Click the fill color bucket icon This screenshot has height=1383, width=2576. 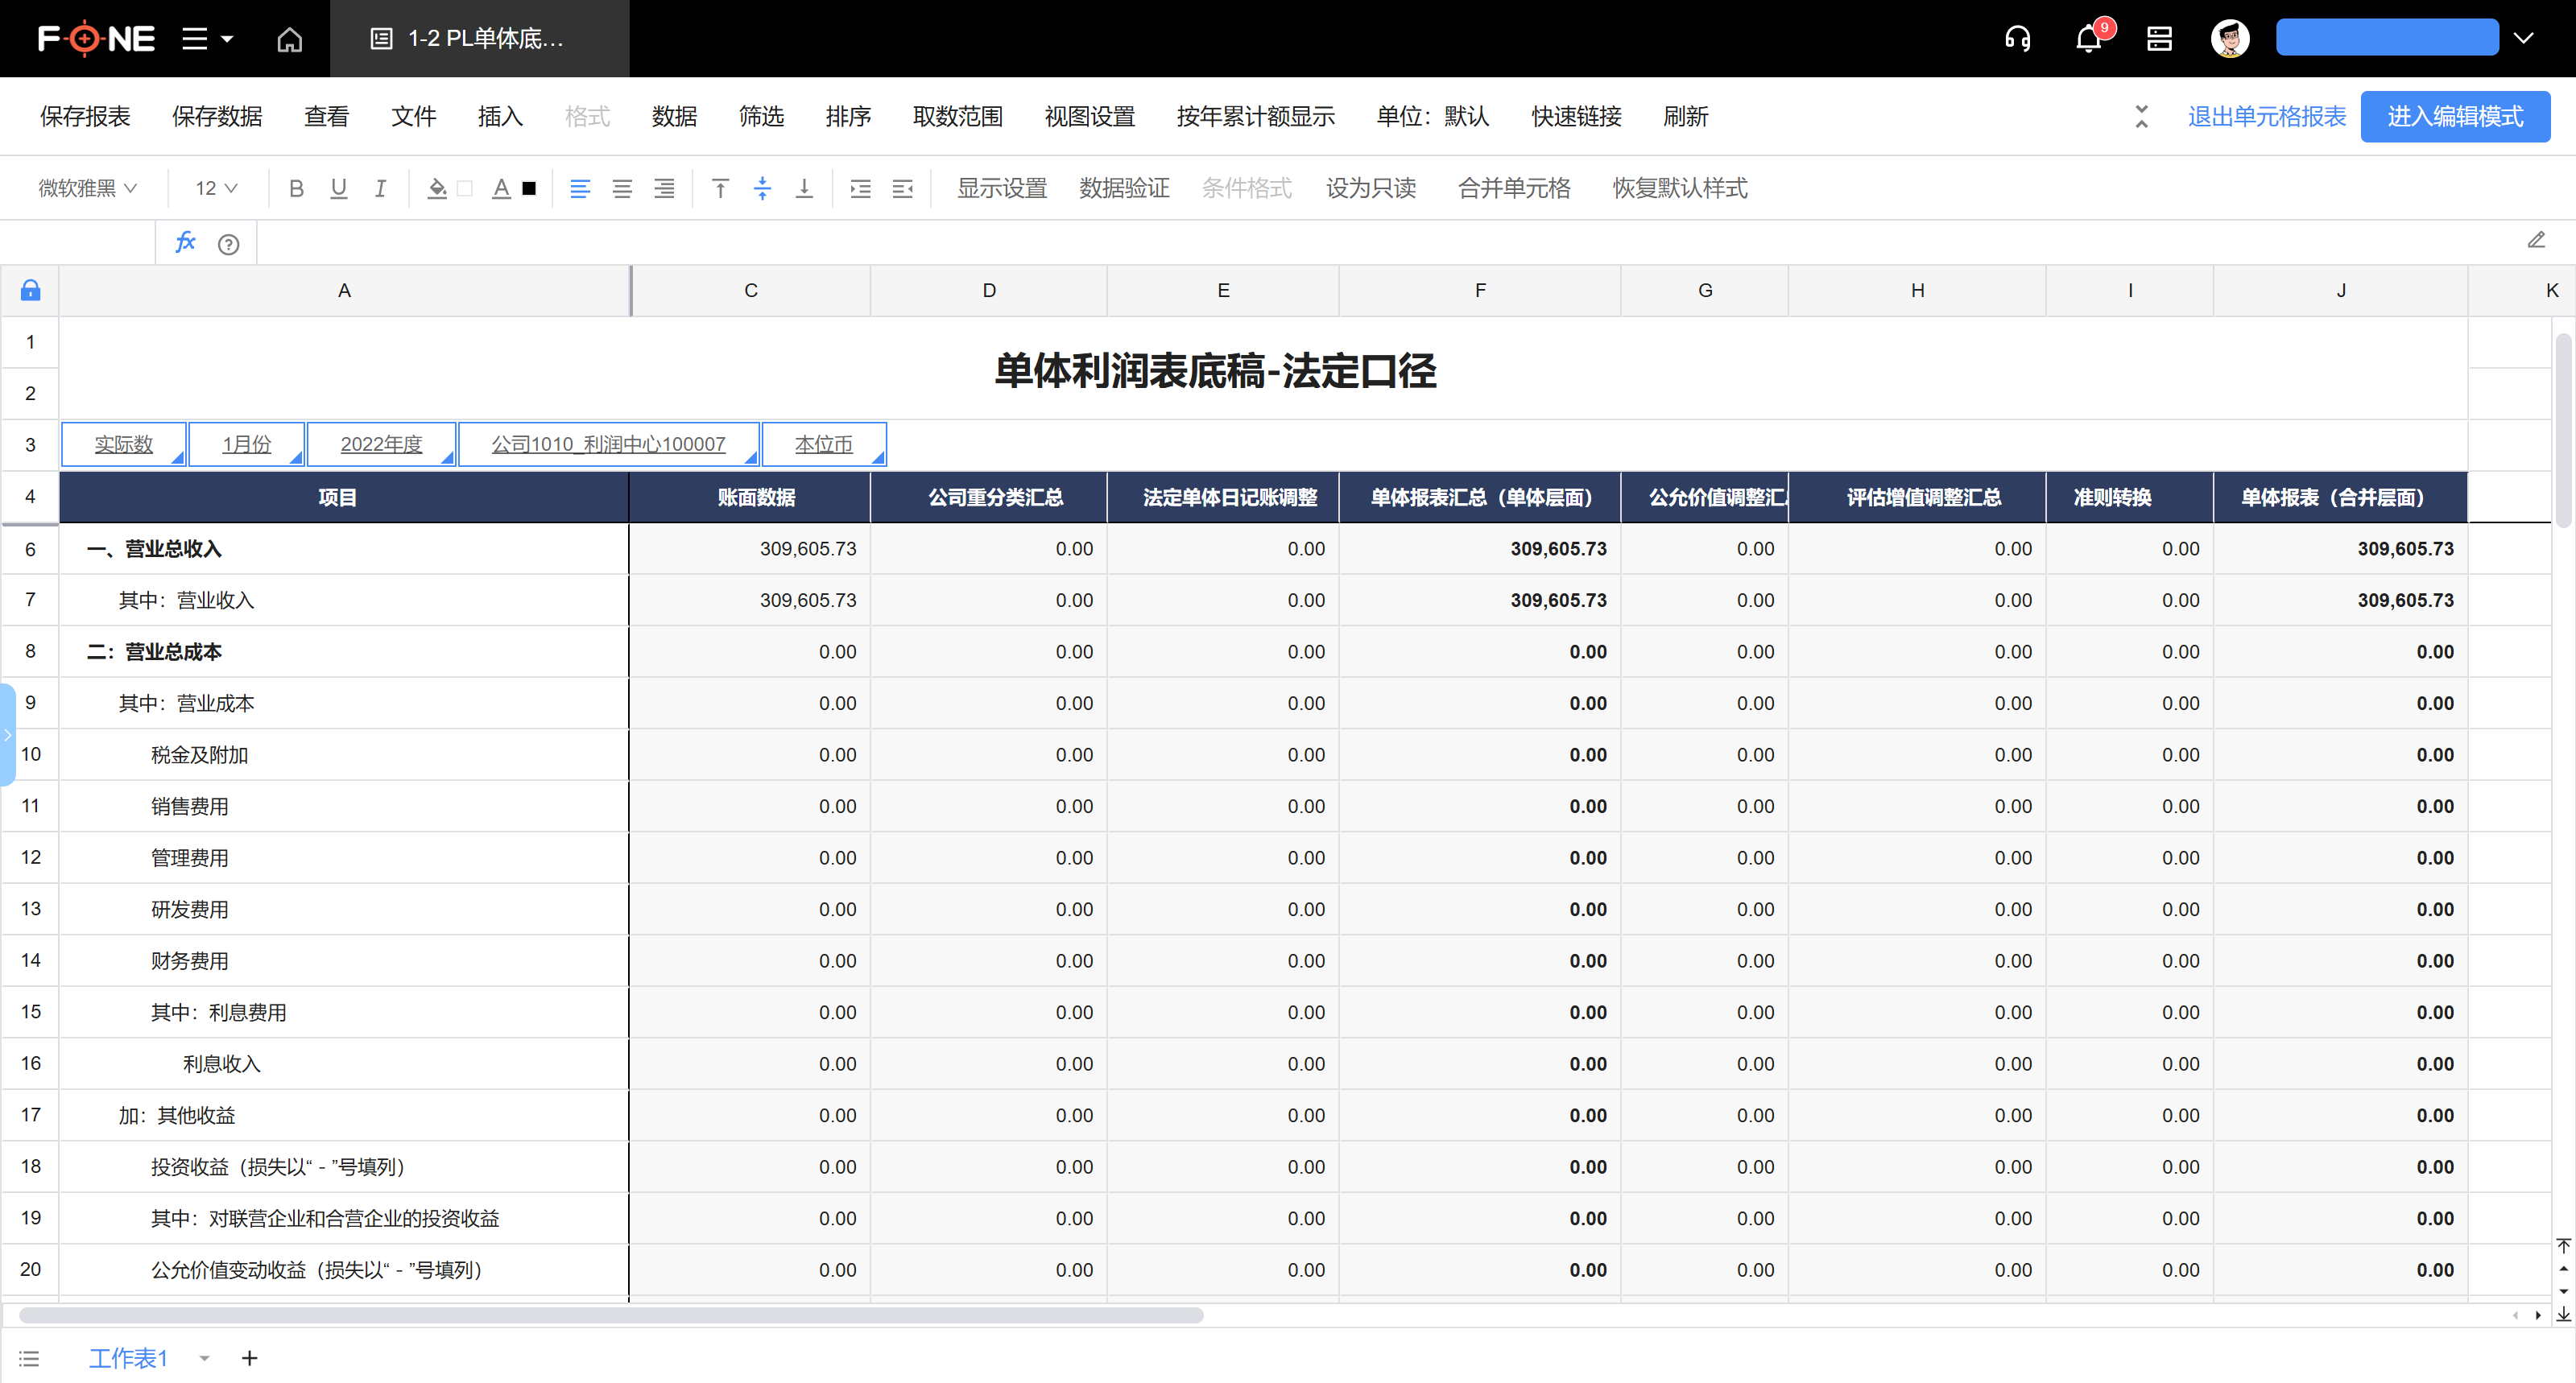point(437,188)
